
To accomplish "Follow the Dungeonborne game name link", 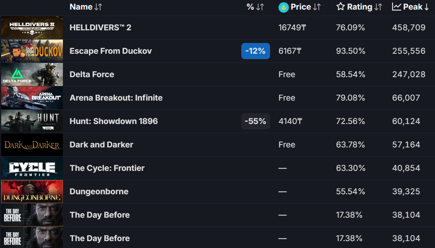I will 99,192.
